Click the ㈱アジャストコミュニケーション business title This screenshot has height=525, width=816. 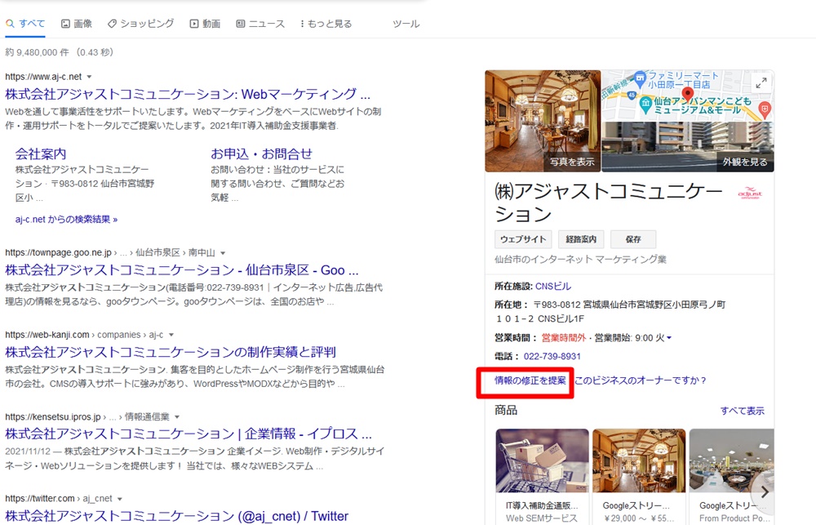click(x=609, y=202)
